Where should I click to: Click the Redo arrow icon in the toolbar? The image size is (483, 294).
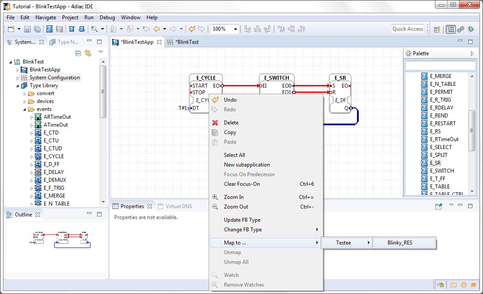201,29
